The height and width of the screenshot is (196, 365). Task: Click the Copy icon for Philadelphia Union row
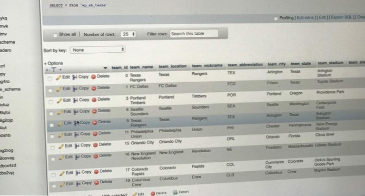pyautogui.click(x=76, y=134)
